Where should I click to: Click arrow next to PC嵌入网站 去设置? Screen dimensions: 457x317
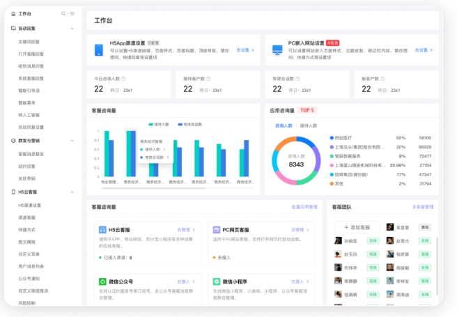(x=431, y=50)
